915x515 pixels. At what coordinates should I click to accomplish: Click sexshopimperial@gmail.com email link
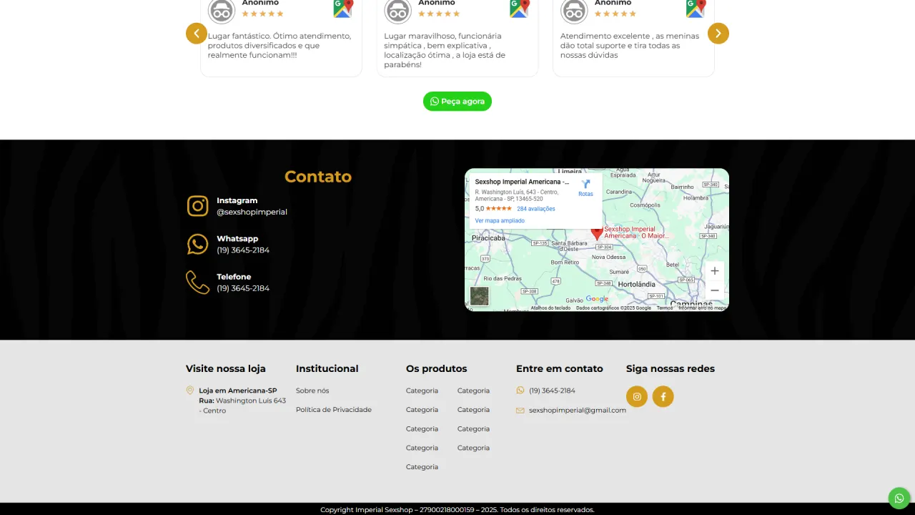coord(578,411)
